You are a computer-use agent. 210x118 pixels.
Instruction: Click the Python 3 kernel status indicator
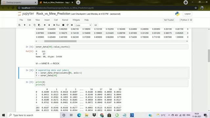click(x=186, y=20)
